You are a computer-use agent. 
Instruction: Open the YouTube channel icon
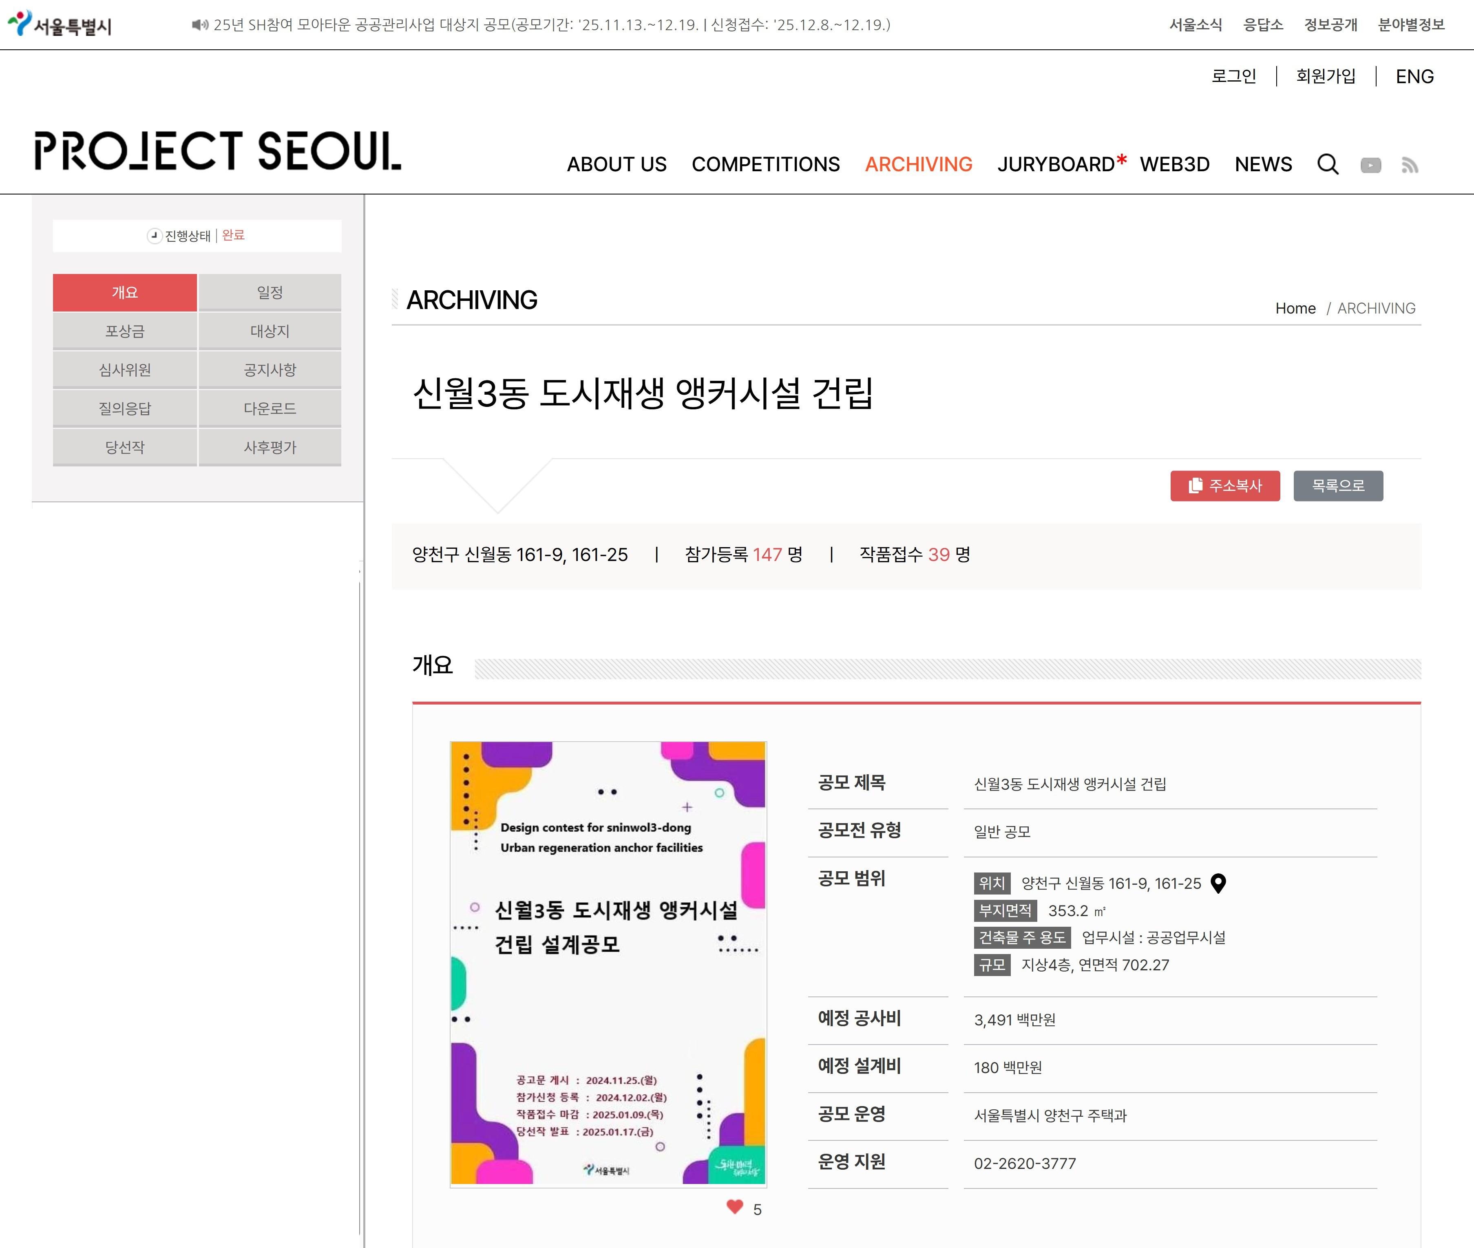tap(1371, 166)
